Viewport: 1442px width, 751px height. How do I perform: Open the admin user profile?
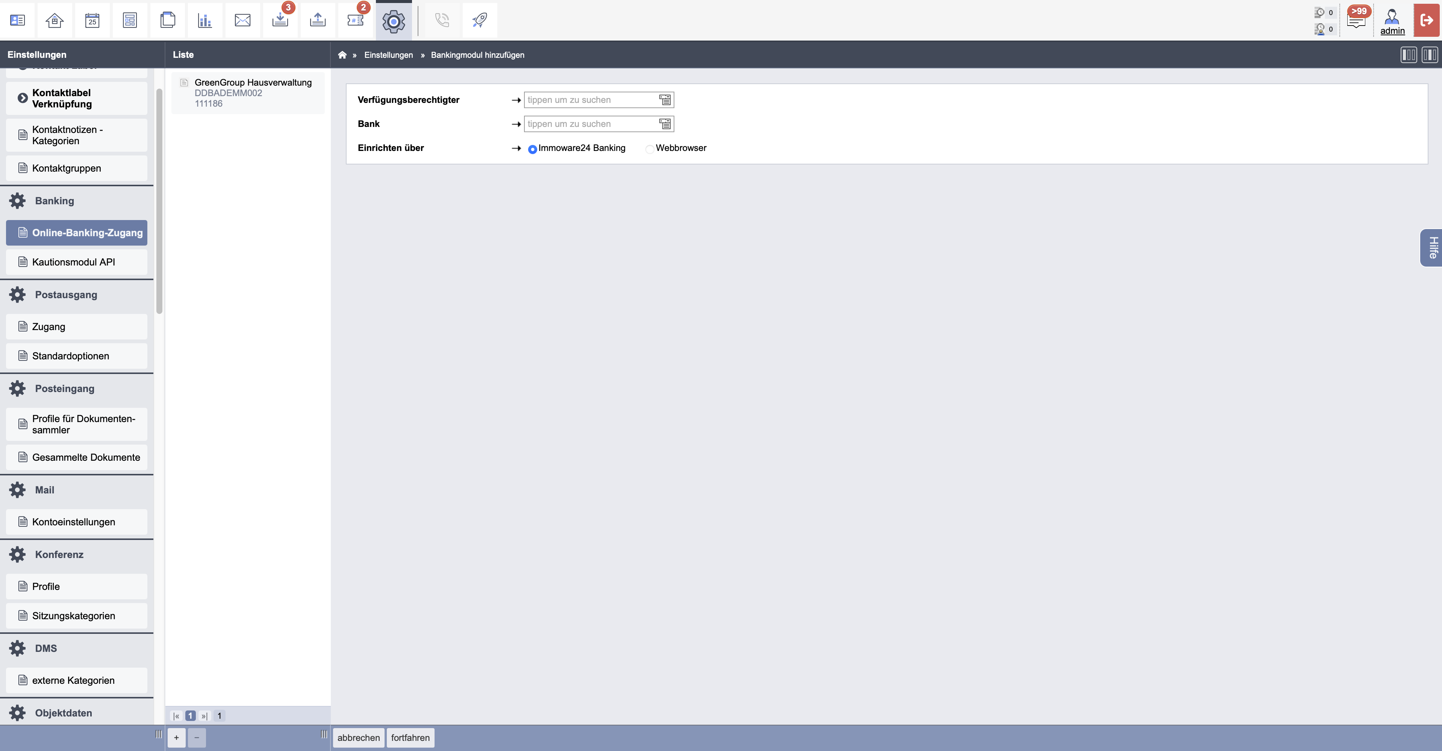pos(1392,21)
